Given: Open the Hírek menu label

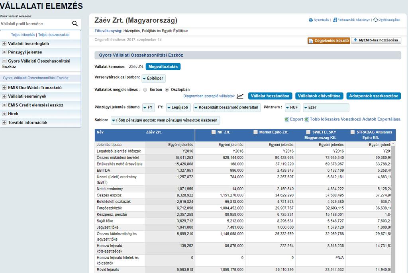Looking at the screenshot, I should pos(13,114).
